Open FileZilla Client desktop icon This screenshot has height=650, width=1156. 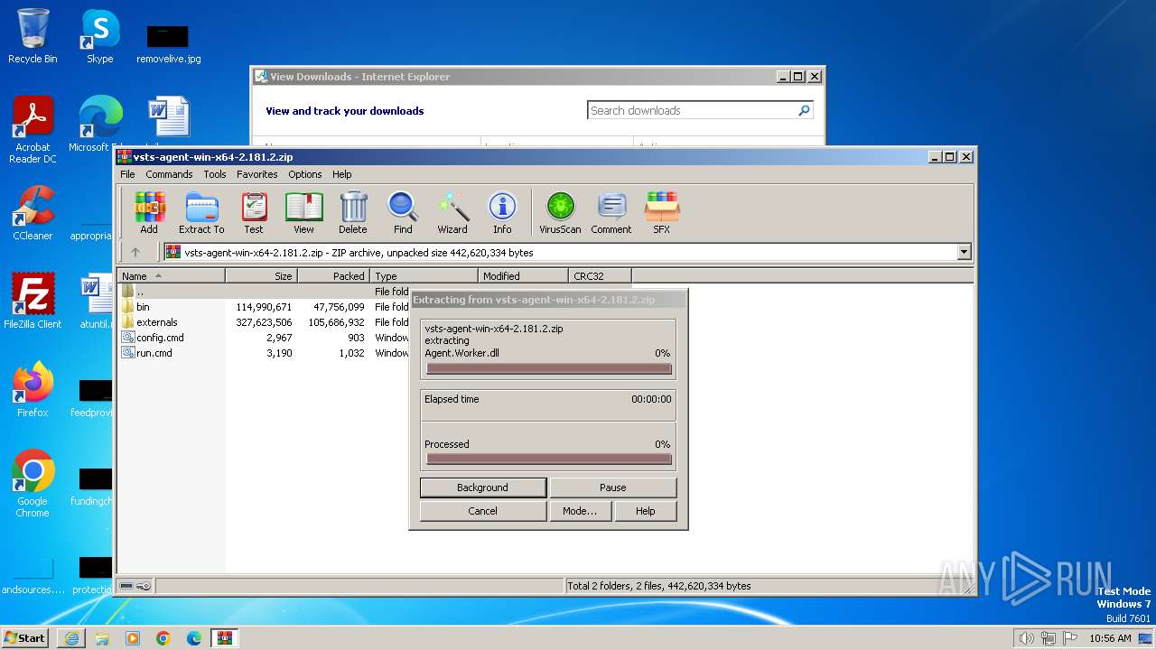point(33,301)
